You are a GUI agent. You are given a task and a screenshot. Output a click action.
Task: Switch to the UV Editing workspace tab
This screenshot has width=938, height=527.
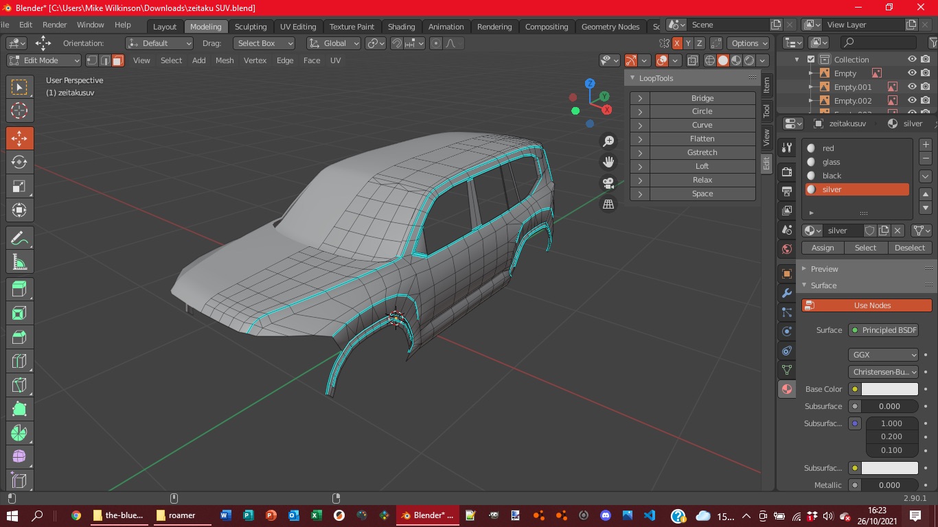point(298,27)
